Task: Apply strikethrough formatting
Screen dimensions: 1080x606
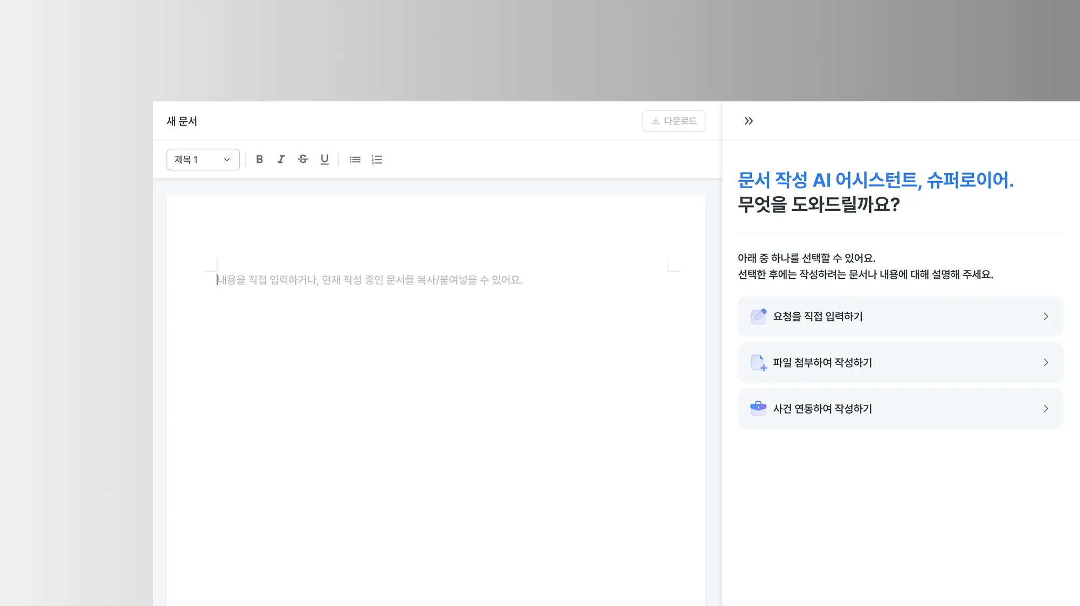Action: (x=303, y=159)
